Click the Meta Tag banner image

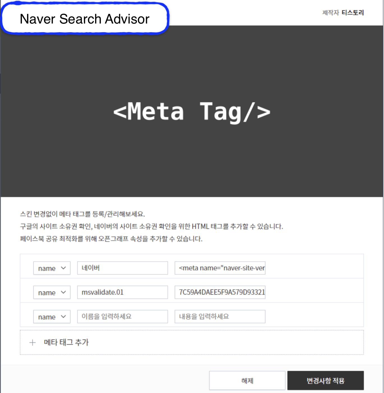click(x=192, y=111)
